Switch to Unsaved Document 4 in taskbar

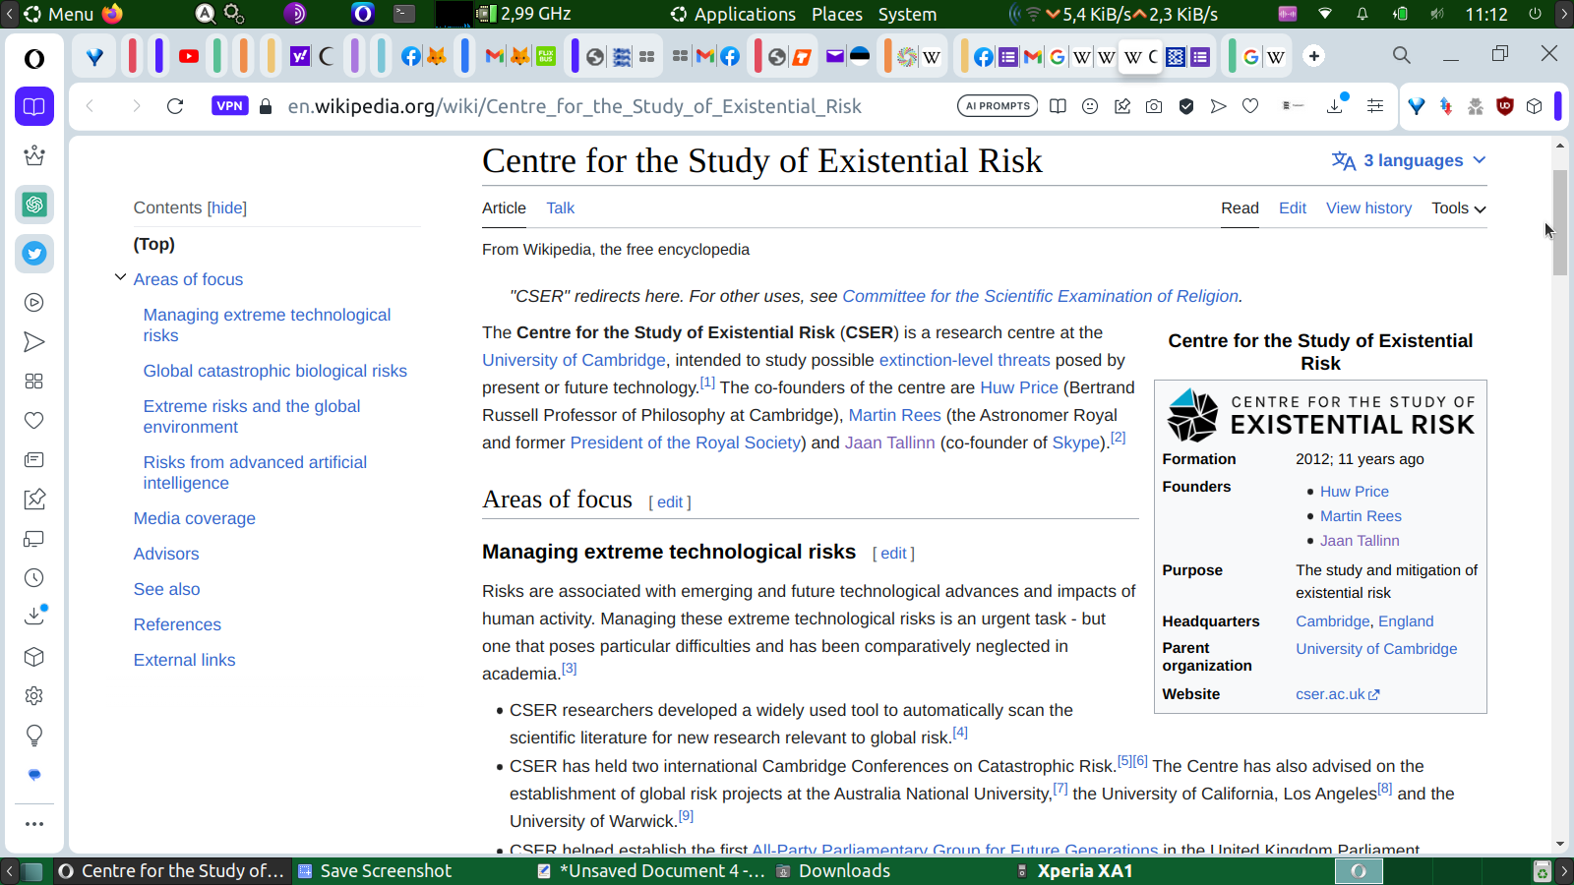pyautogui.click(x=651, y=871)
